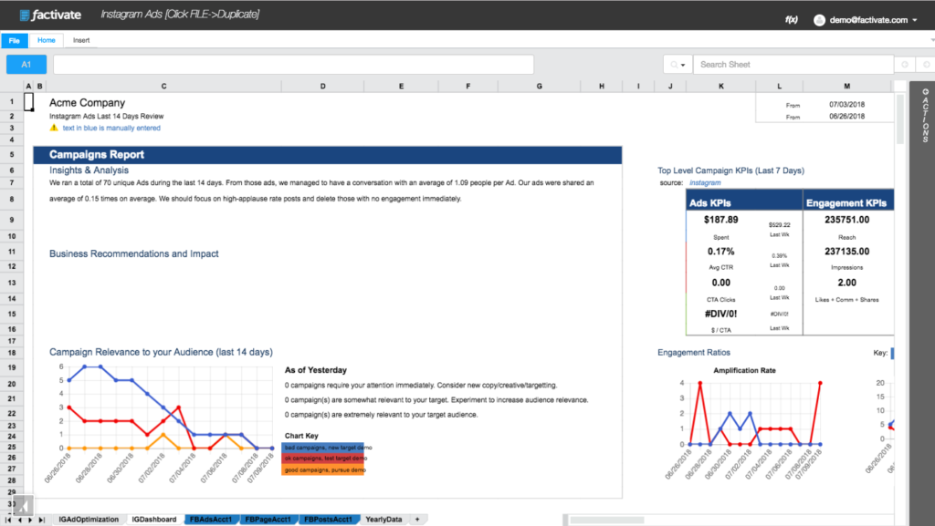This screenshot has width=935, height=526.
Task: Click the 'Acme Company' cell
Action: click(x=87, y=103)
